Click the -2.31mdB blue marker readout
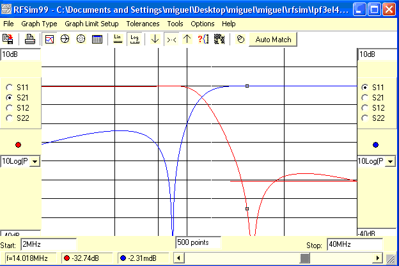Viewport: 399px width, 266px height. 143,258
